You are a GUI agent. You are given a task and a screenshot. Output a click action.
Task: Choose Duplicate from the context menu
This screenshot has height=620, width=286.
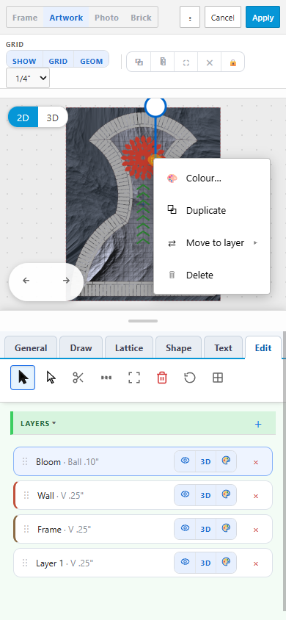(212, 210)
